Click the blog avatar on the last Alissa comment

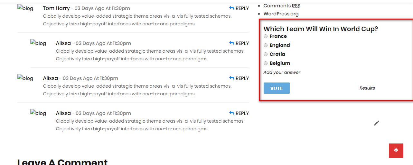pyautogui.click(x=38, y=113)
